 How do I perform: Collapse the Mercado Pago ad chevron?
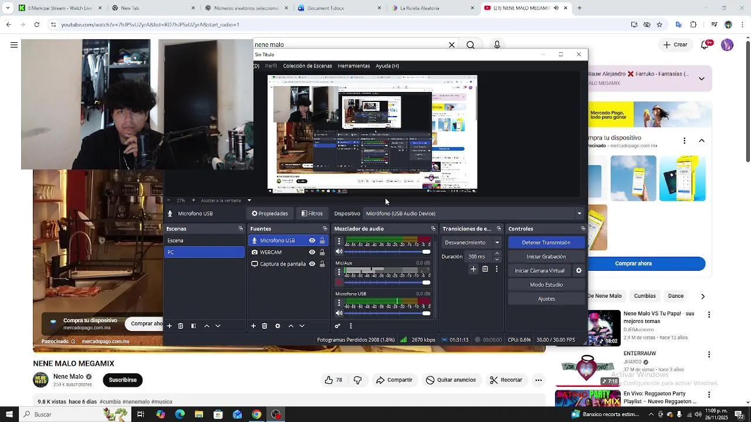[701, 141]
